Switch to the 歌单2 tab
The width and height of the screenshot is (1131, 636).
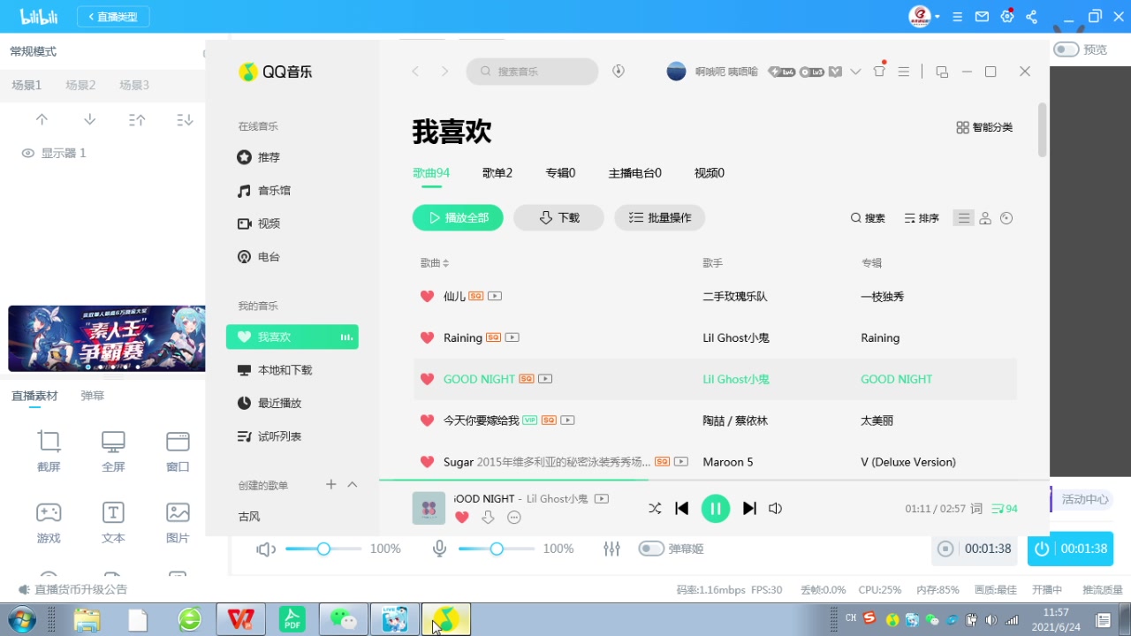(497, 173)
